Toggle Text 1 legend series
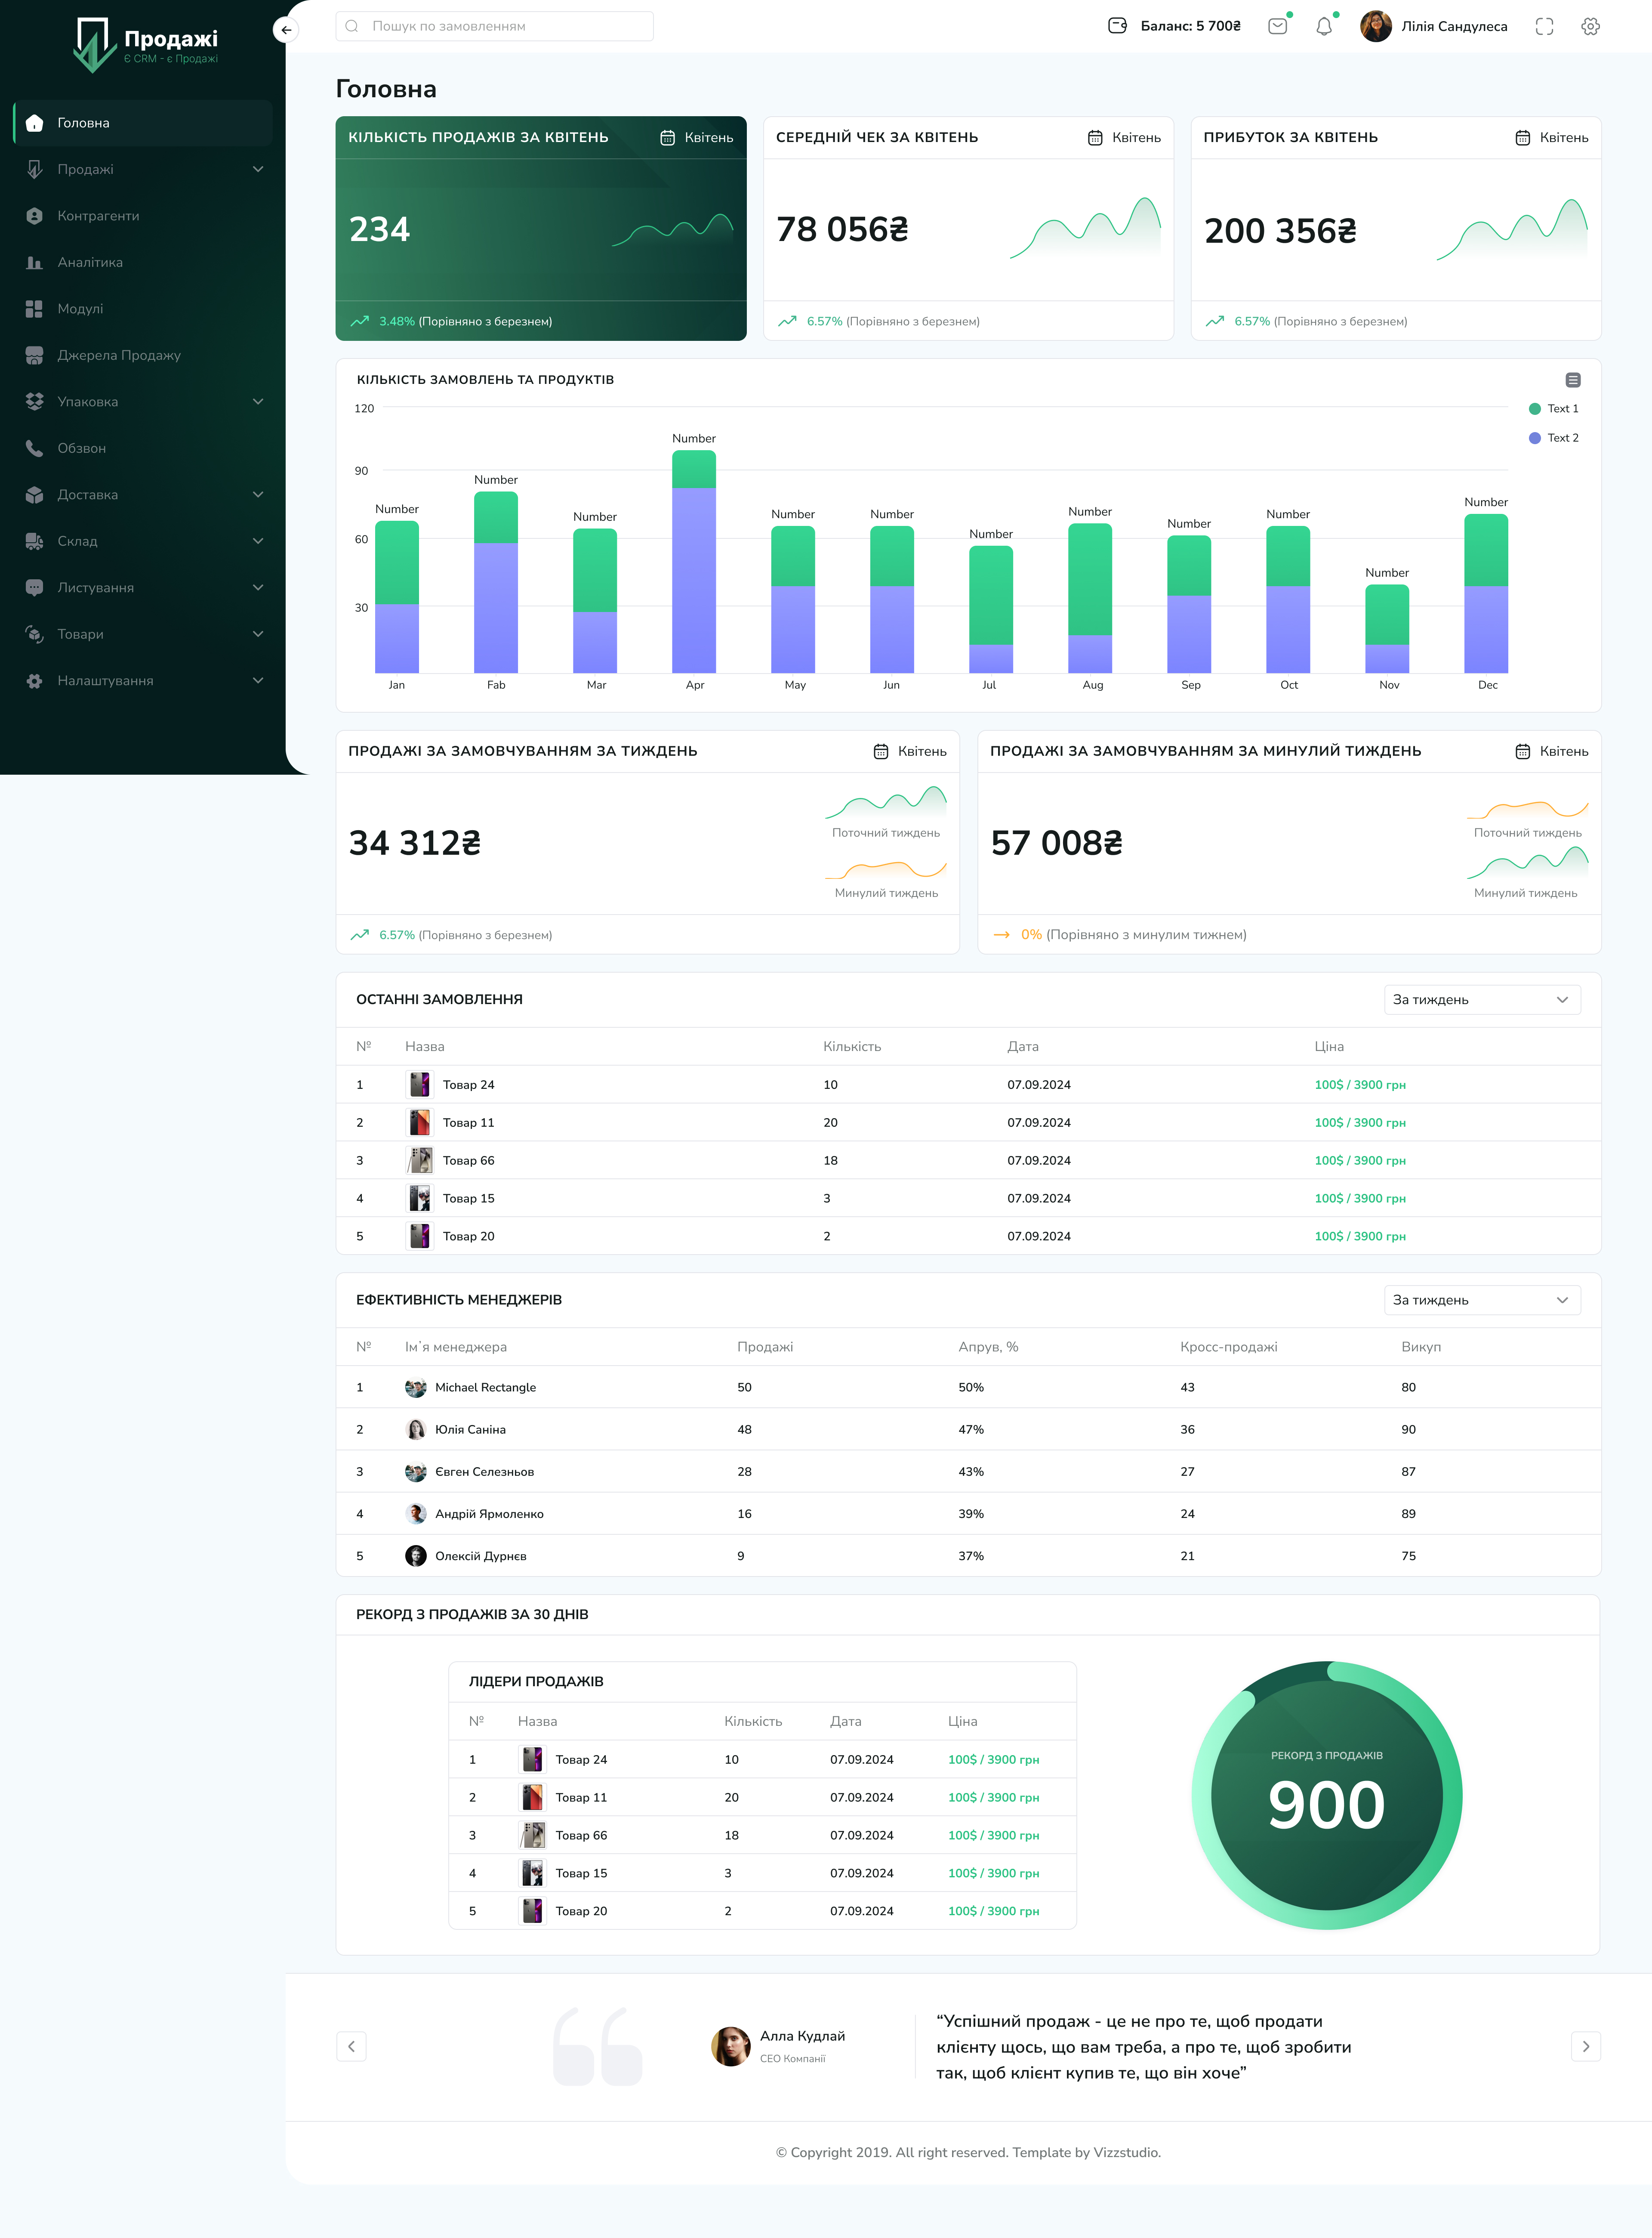The width and height of the screenshot is (1652, 2238). [x=1553, y=409]
